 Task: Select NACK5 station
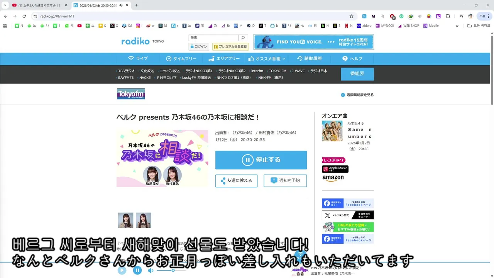[144, 78]
